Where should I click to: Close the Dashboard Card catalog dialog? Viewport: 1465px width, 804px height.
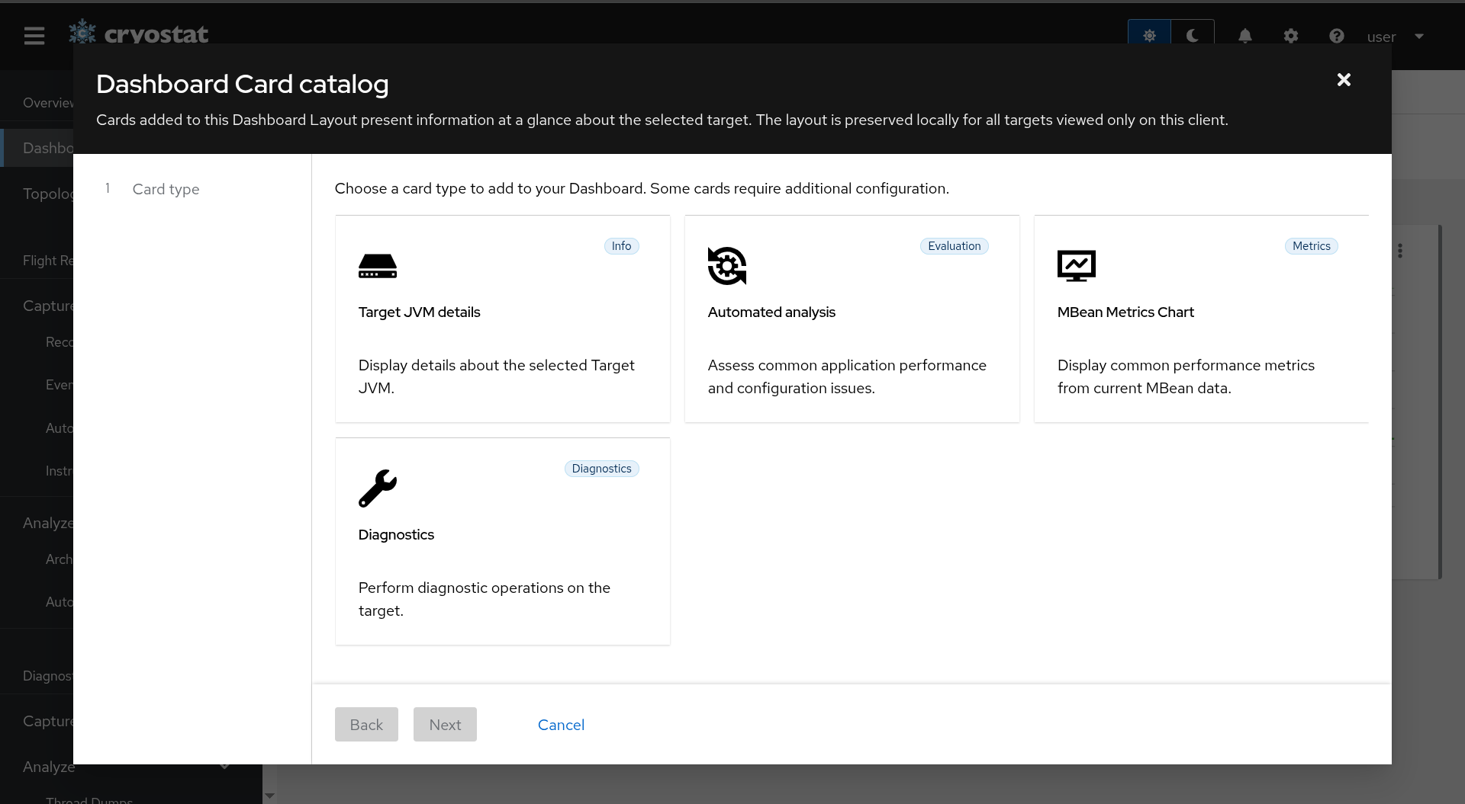click(1344, 80)
